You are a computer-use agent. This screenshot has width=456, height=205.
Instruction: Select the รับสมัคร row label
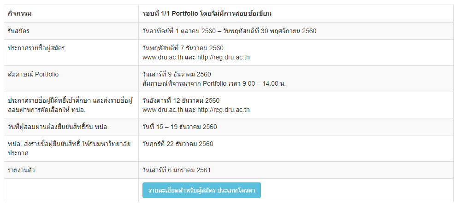tap(18, 31)
